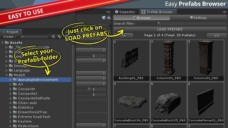Screen dimensions: 228x128
Task: Expand the Cacciavite folder
Action: coord(11,89)
